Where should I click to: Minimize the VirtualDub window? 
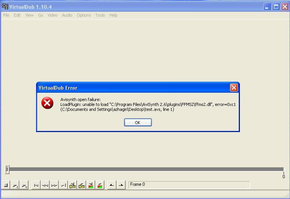coord(267,7)
